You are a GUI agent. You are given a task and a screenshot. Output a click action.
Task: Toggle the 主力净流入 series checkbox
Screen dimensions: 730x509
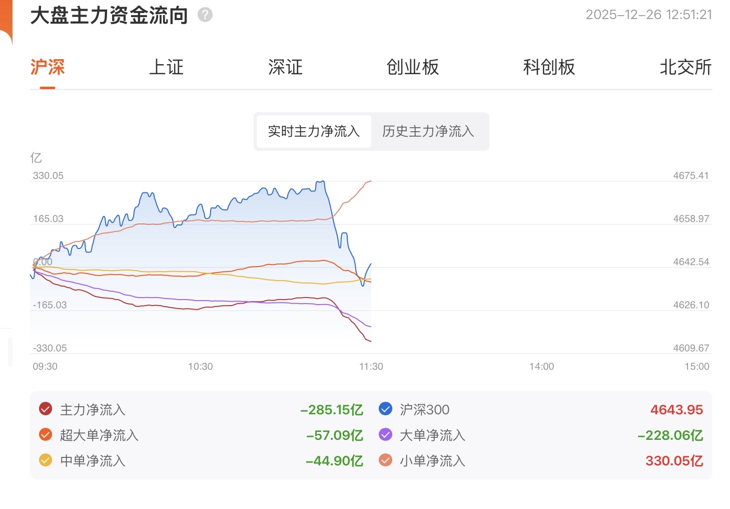[x=46, y=409]
